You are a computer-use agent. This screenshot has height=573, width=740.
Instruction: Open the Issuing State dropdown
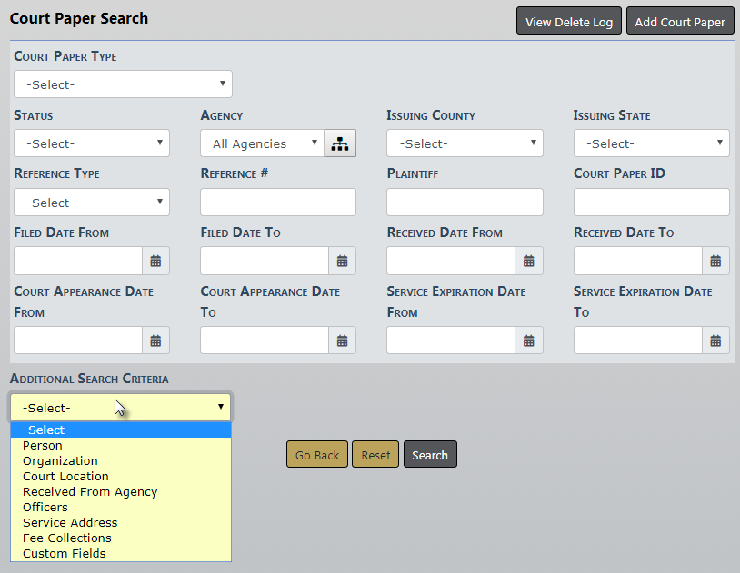click(651, 143)
